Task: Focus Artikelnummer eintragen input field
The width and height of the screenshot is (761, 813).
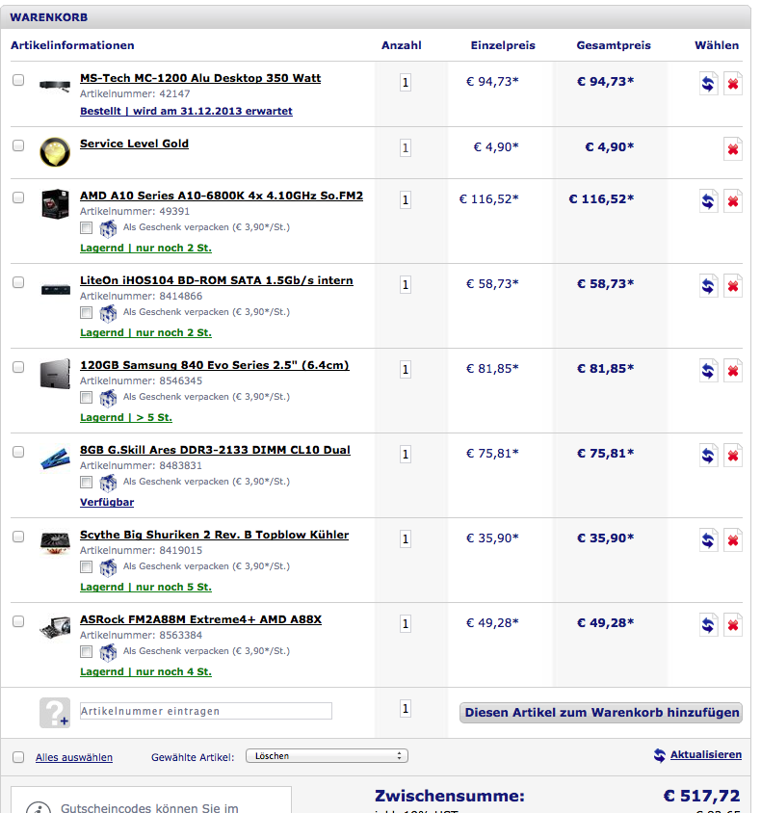Action: pyautogui.click(x=206, y=711)
